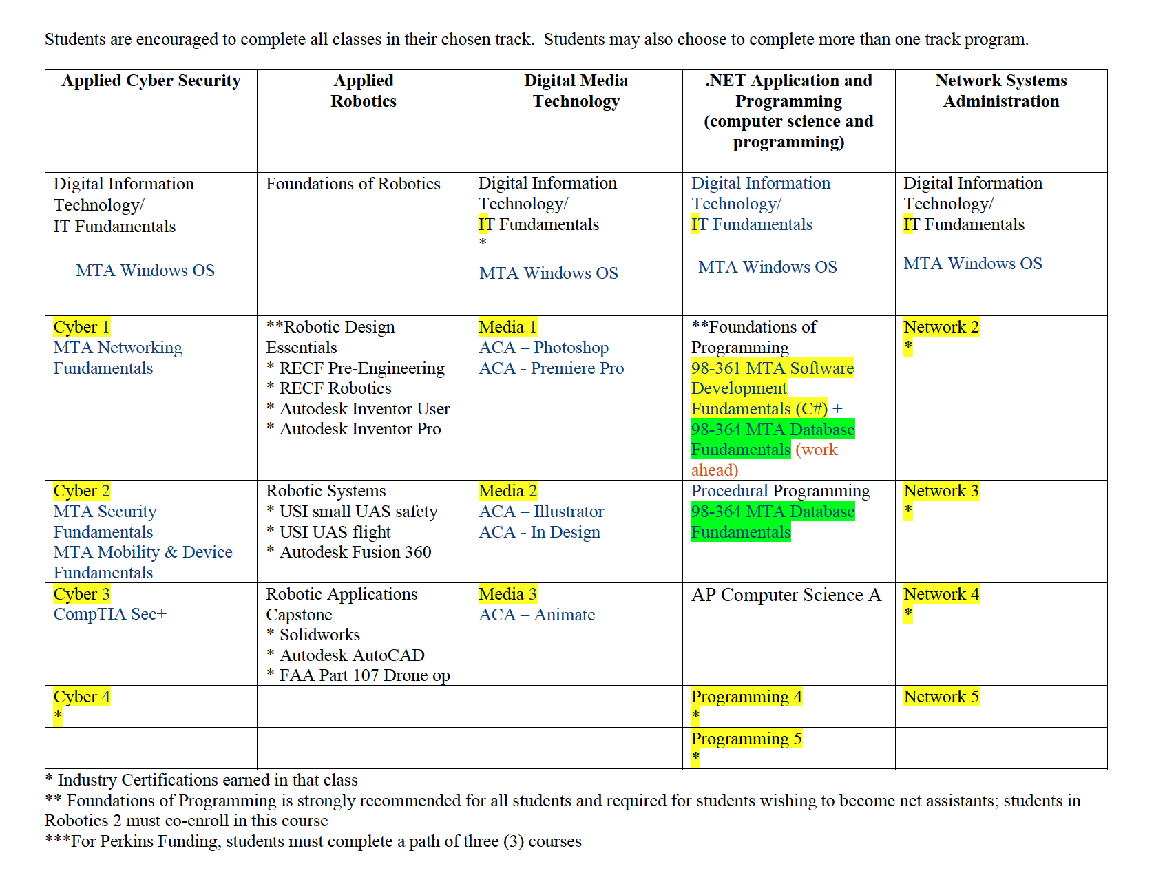
Task: Click highlighted 'Cyber 4' label
Action: point(82,697)
